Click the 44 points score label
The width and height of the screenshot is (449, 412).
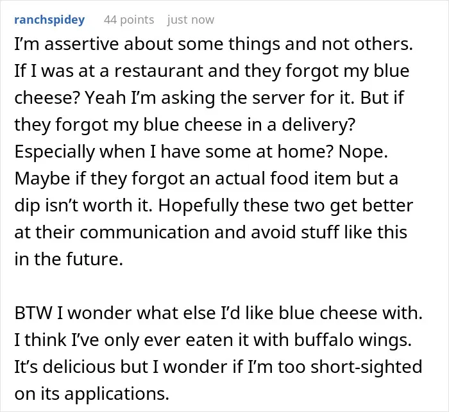(x=129, y=20)
